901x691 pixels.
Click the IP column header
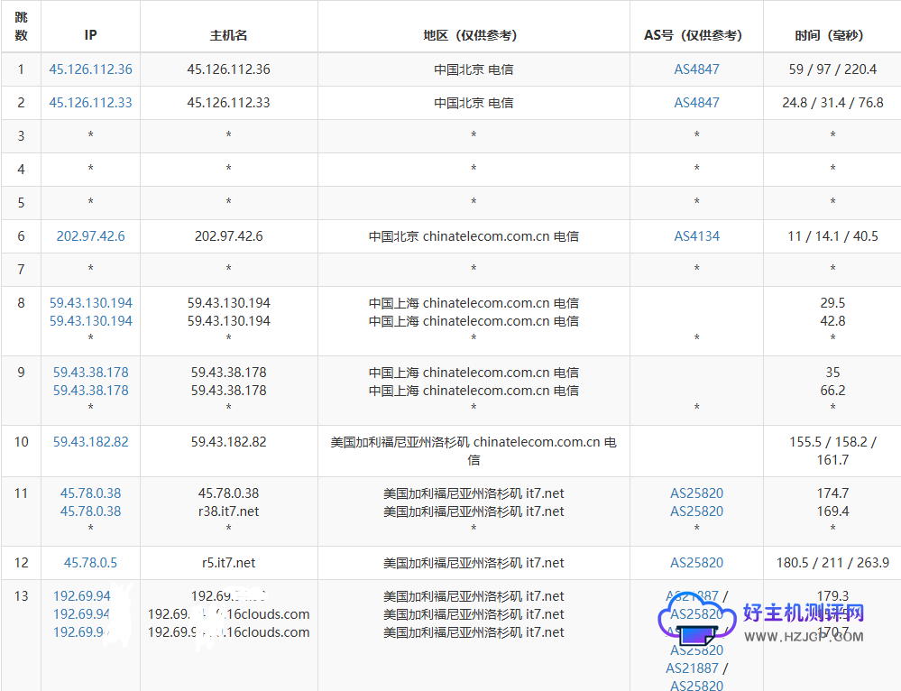point(90,35)
